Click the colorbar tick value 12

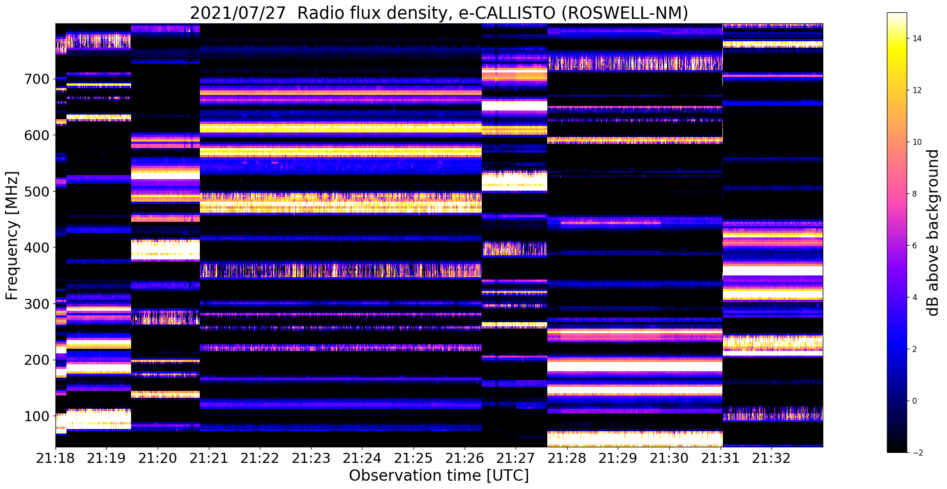tap(917, 90)
